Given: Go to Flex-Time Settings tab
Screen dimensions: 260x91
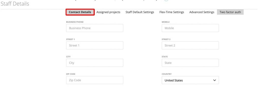Looking at the screenshot, I should (x=172, y=12).
